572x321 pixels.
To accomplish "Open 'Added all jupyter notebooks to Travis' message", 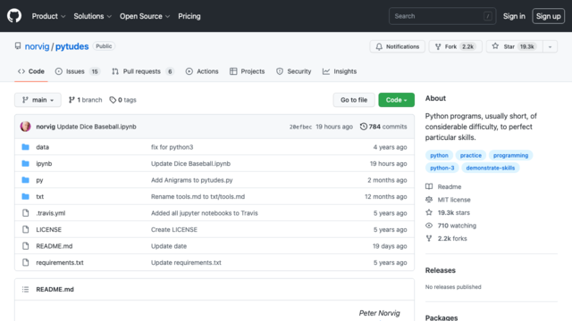I will tap(205, 213).
